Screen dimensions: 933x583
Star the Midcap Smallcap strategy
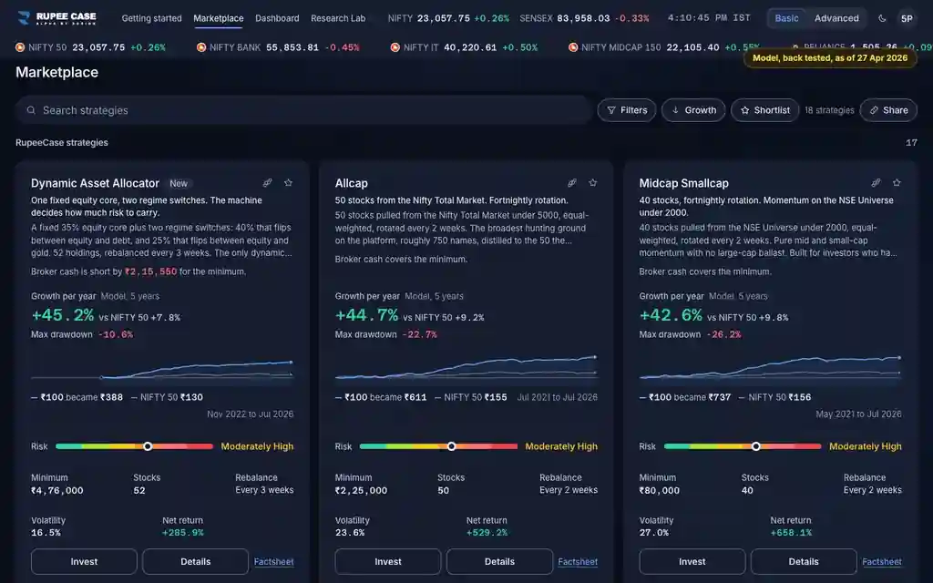[897, 182]
